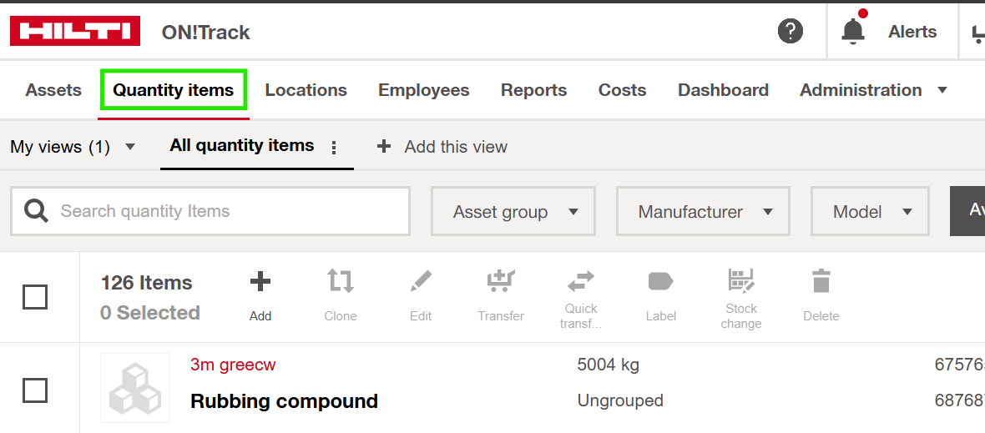The image size is (985, 433).
Task: Click the ON!Track title
Action: coord(206,32)
